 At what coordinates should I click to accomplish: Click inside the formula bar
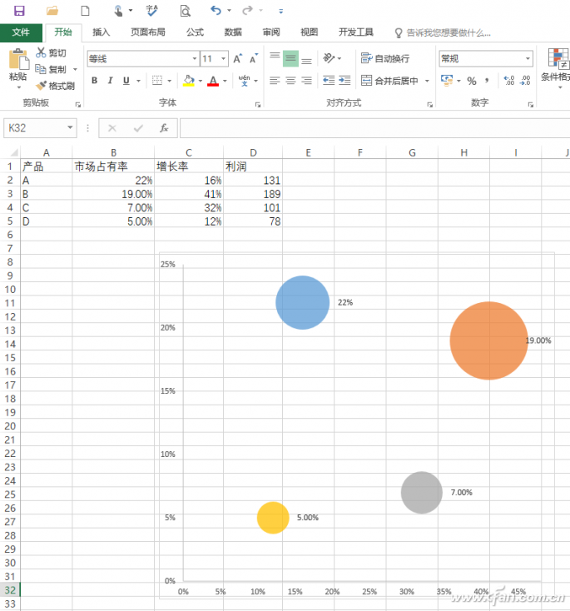(374, 128)
